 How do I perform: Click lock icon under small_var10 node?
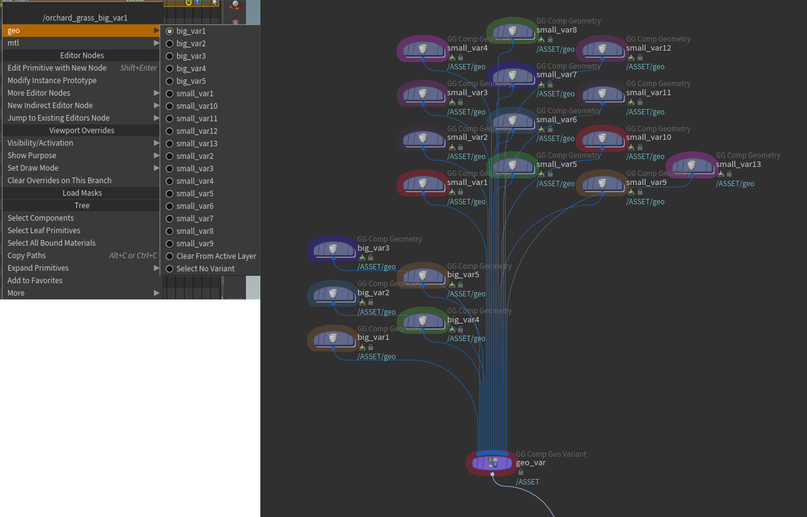click(640, 147)
